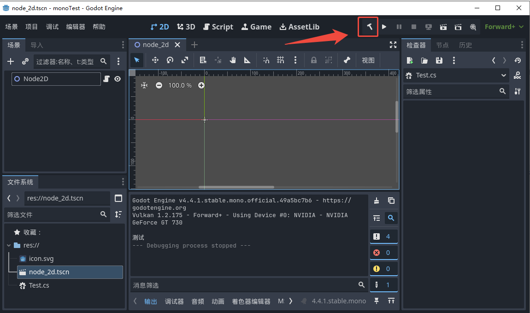The height and width of the screenshot is (313, 530).
Task: Toggle standard messages count 4
Action: coord(383,236)
